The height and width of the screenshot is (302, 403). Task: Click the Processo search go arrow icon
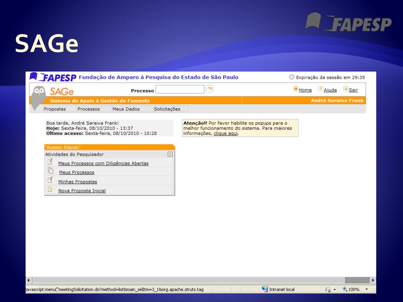pyautogui.click(x=210, y=89)
